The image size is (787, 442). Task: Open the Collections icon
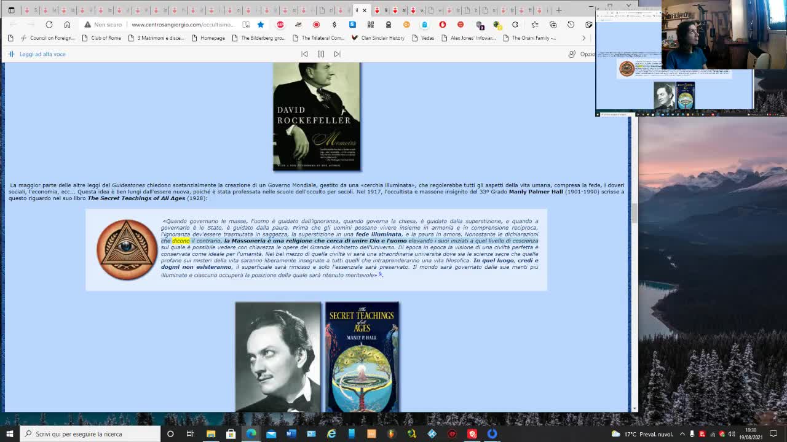pos(553,25)
